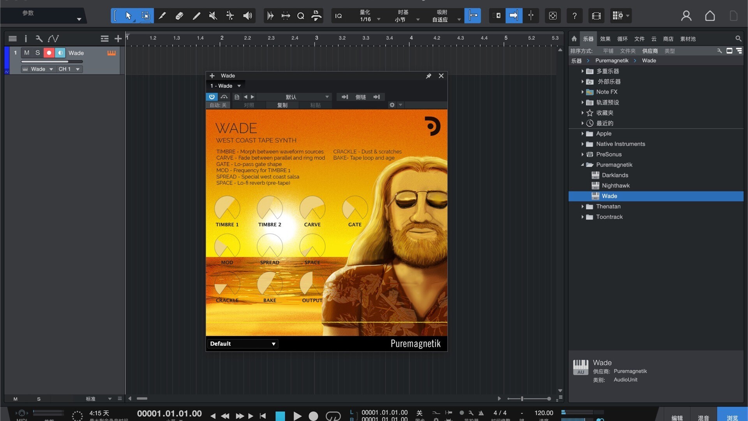The image size is (748, 421).
Task: Toggle the Wade plugin power button
Action: tap(212, 97)
